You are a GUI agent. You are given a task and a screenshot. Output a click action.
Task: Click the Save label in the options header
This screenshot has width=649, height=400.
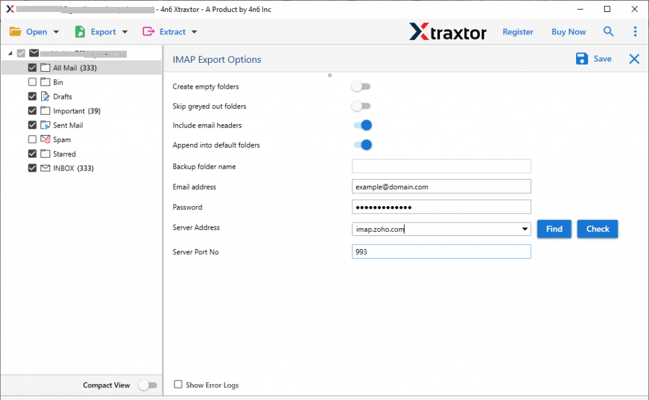point(602,59)
